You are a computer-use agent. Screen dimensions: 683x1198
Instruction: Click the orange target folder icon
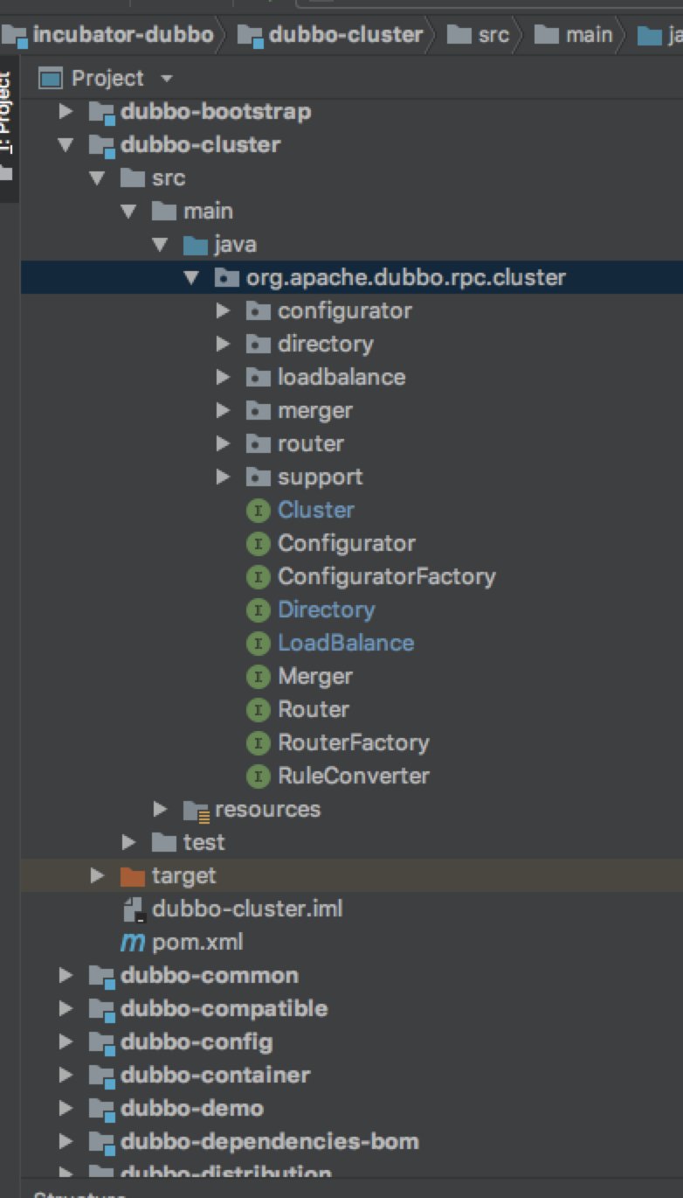133,876
